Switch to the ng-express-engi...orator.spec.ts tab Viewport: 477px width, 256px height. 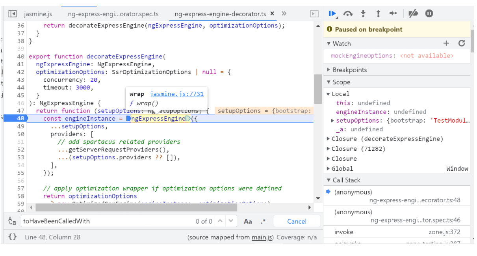113,14
